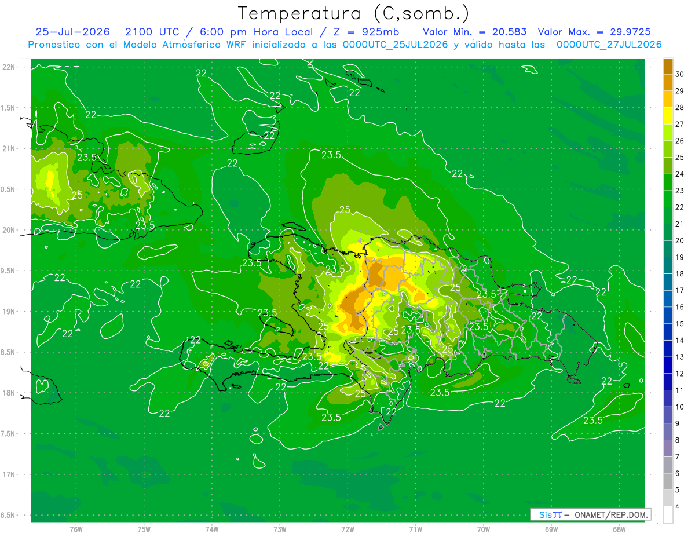Image resolution: width=695 pixels, height=537 pixels.
Task: Click the '76W' longitude axis label
Action: [x=76, y=529]
